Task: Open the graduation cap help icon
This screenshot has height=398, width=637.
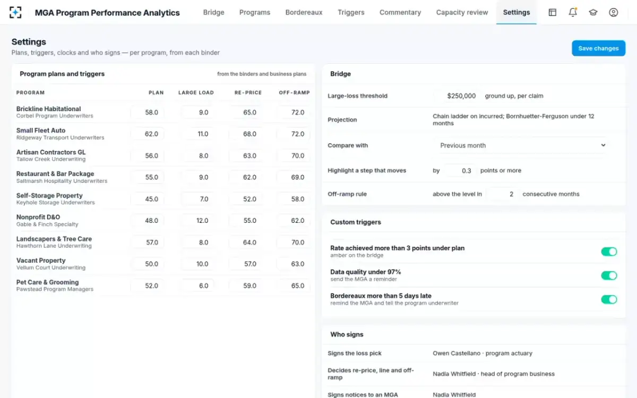Action: (593, 12)
